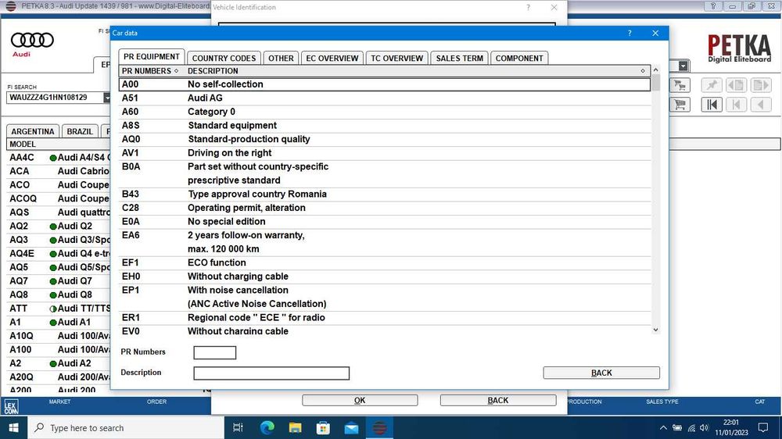Show hidden tray icons chevron
The image size is (782, 439).
663,427
